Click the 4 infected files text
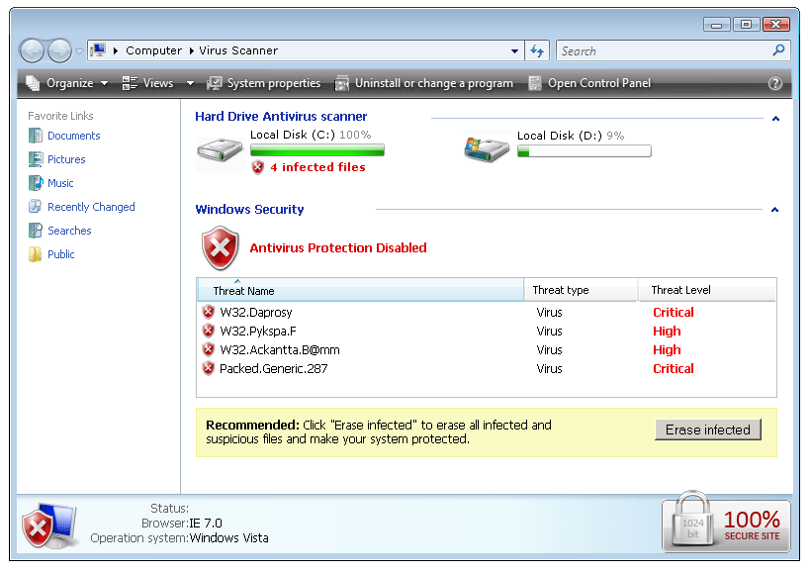 (x=317, y=167)
